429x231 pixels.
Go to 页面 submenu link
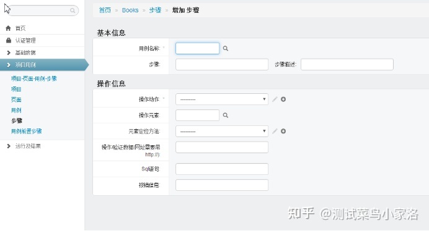point(16,99)
